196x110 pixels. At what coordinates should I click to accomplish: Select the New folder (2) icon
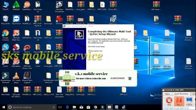[x=38, y=7]
